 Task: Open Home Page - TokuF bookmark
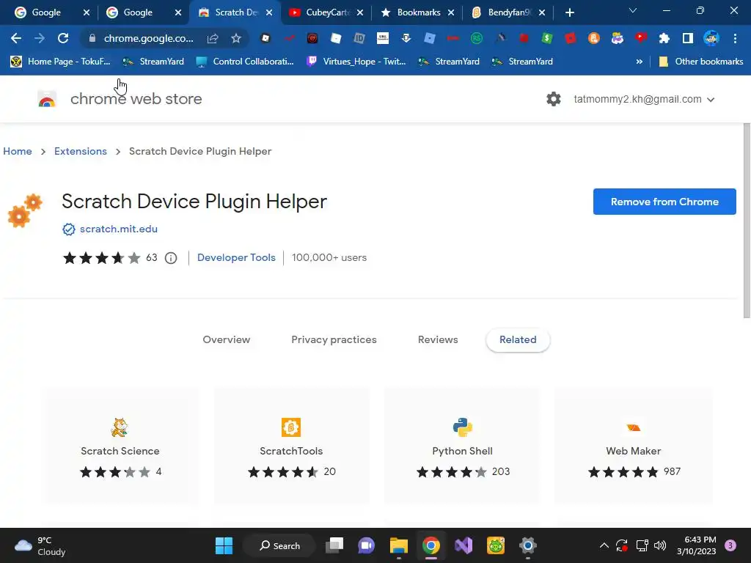tap(60, 62)
